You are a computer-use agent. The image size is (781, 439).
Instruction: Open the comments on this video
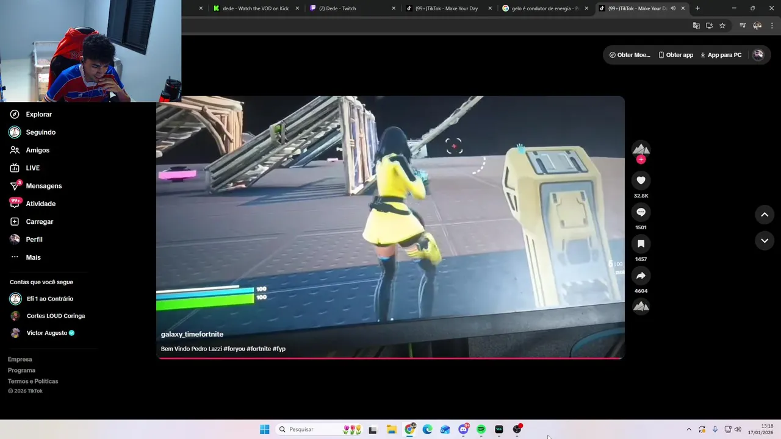coord(641,212)
